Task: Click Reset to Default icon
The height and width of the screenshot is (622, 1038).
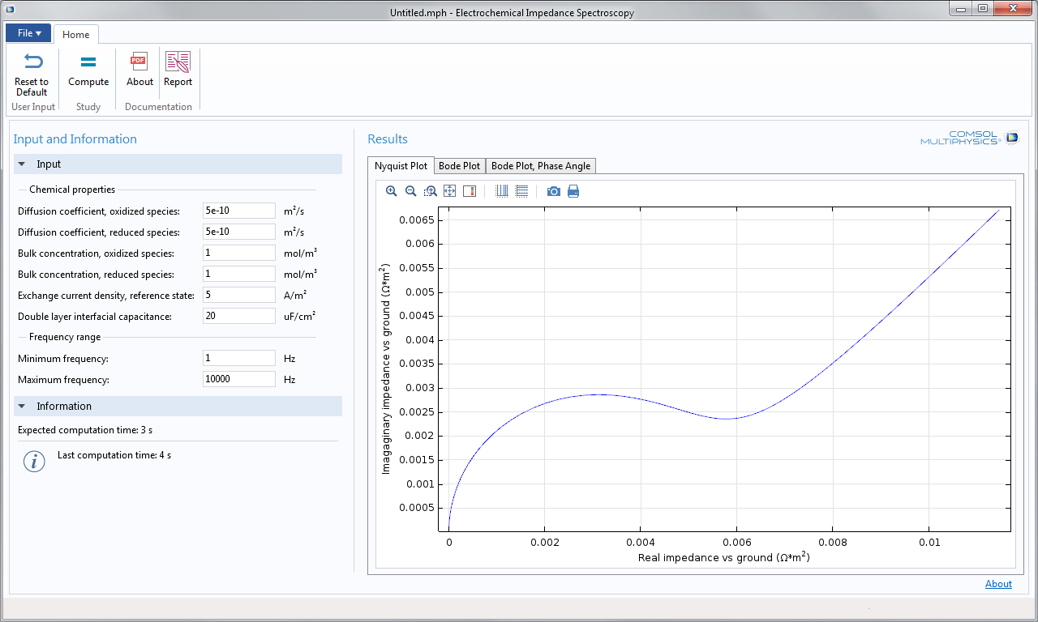Action: pos(32,74)
